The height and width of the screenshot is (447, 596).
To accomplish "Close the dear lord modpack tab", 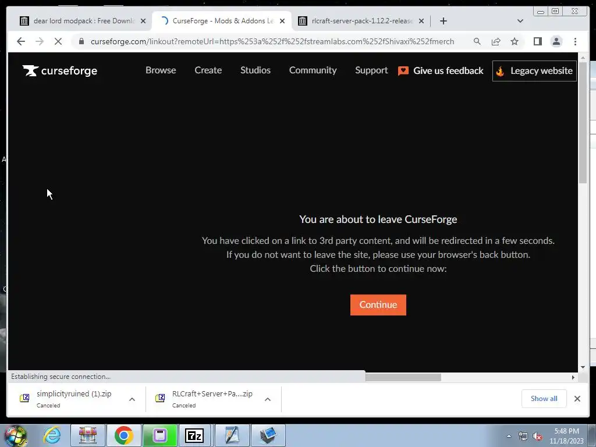I will 143,22.
